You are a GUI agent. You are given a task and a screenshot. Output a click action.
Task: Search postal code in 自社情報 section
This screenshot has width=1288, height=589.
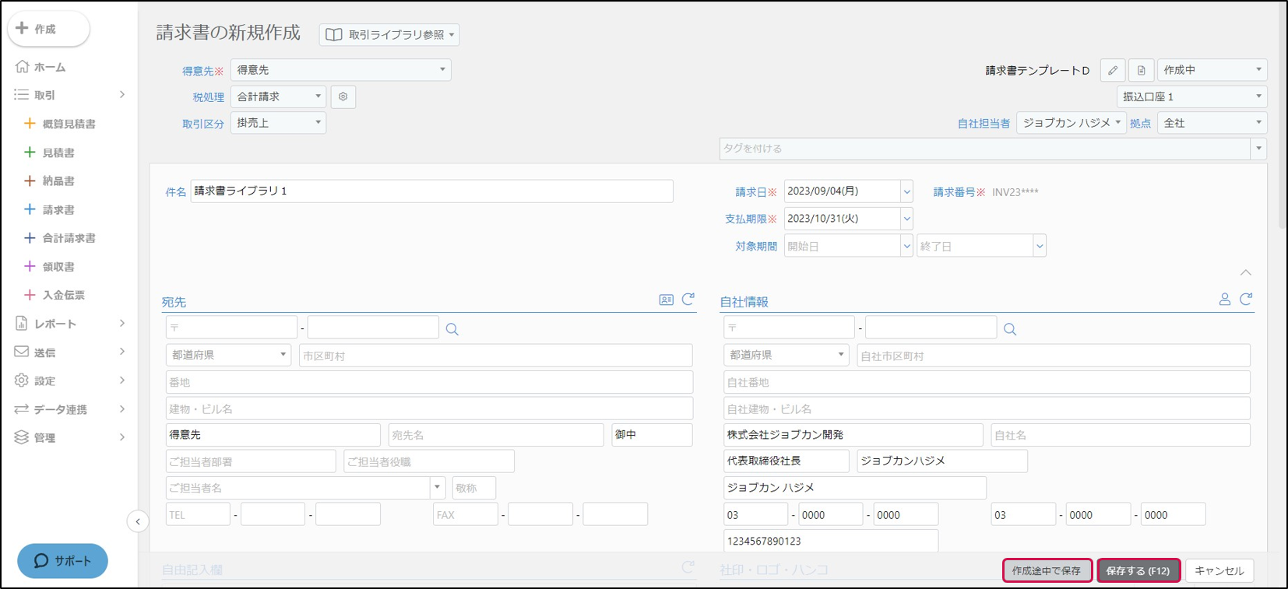pyautogui.click(x=1010, y=329)
